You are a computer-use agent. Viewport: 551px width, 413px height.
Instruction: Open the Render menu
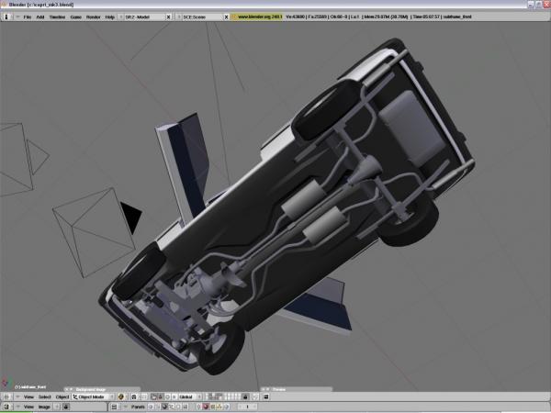click(93, 17)
